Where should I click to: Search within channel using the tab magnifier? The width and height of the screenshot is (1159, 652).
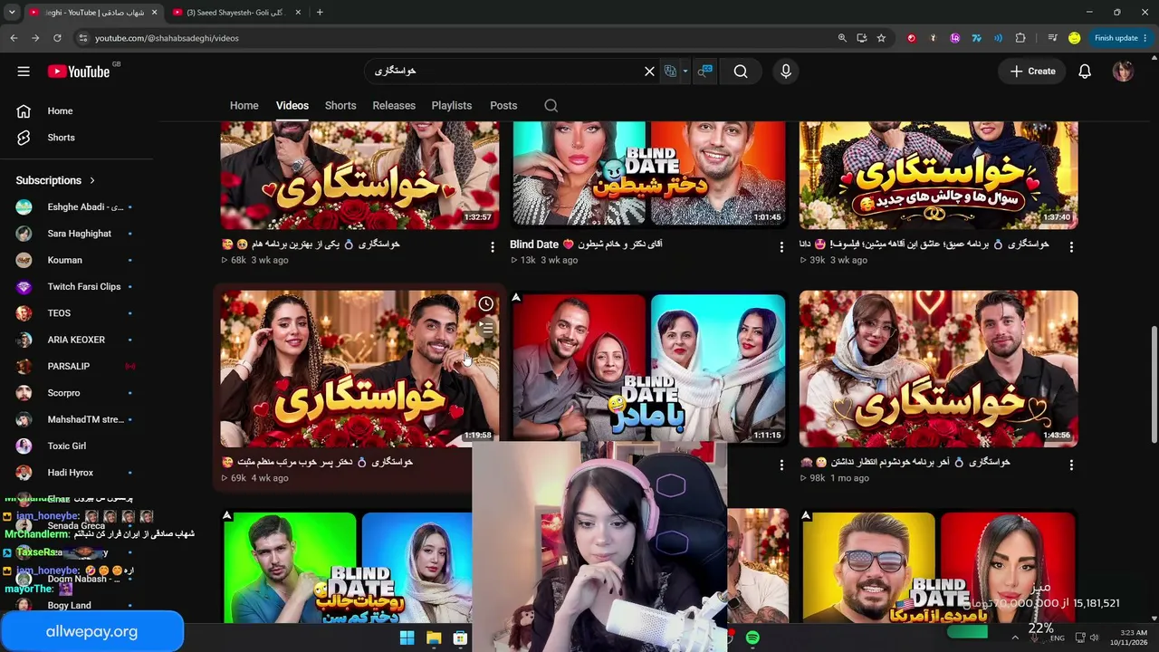551,106
